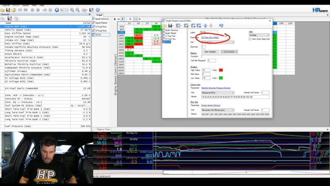Image resolution: width=330 pixels, height=186 pixels.
Task: Click save icon in Layout Editor toolbar
Action: tap(170, 26)
